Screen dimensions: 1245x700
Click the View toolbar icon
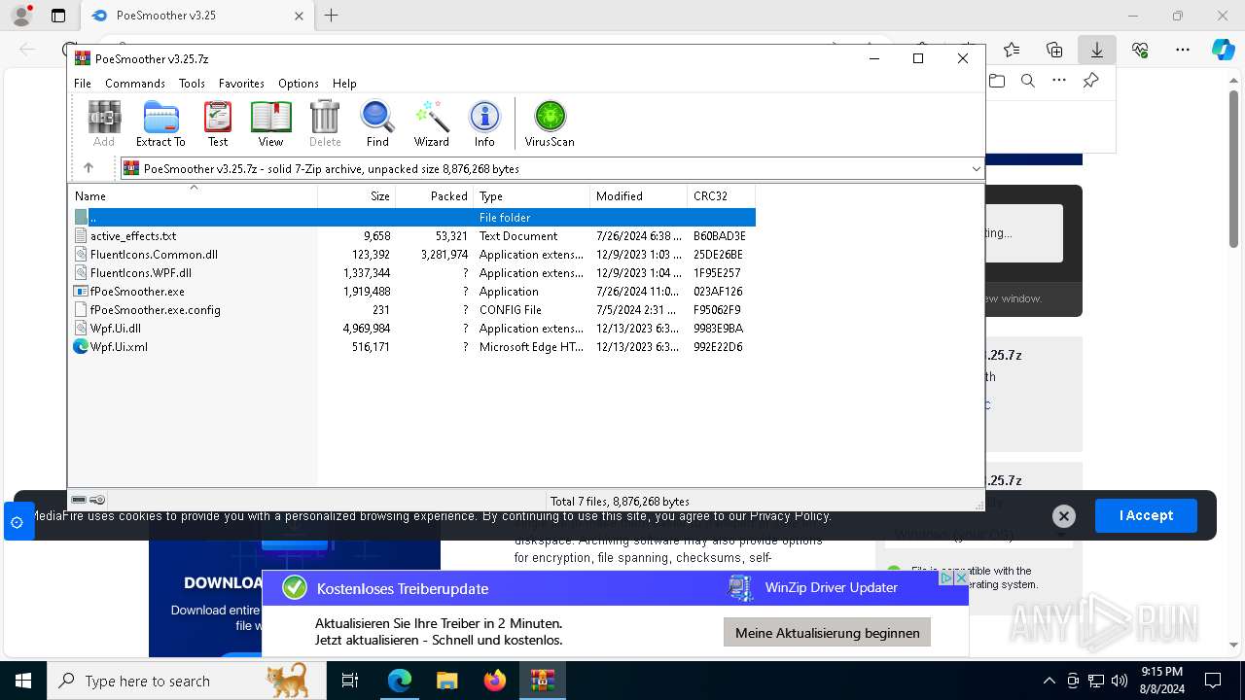pyautogui.click(x=270, y=123)
